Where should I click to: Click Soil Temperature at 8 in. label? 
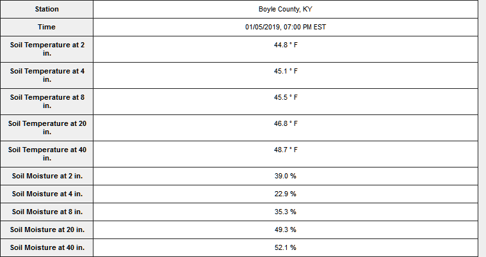point(47,102)
